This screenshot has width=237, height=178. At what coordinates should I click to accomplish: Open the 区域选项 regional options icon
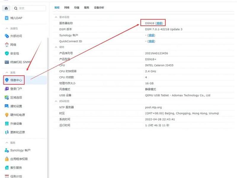(7, 98)
